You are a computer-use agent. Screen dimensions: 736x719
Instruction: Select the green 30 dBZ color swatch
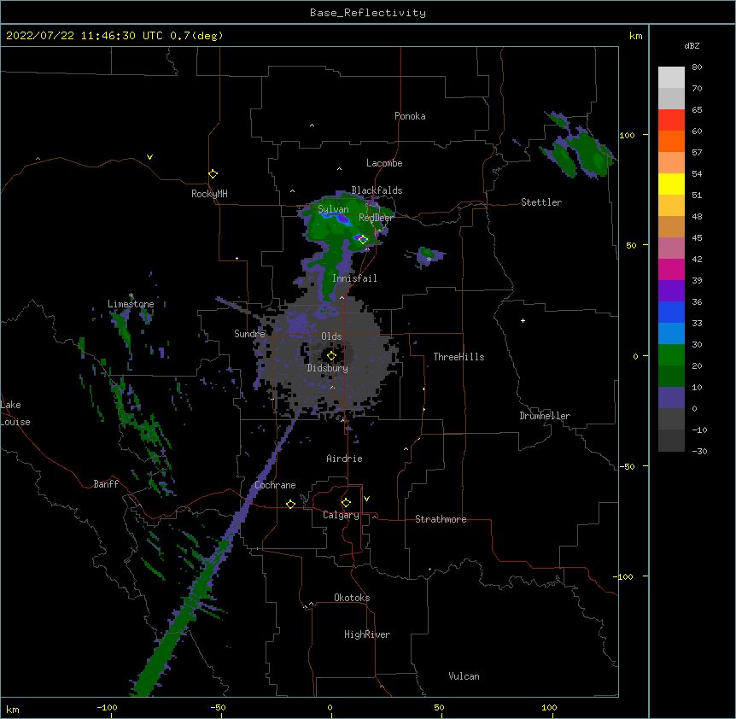(671, 355)
